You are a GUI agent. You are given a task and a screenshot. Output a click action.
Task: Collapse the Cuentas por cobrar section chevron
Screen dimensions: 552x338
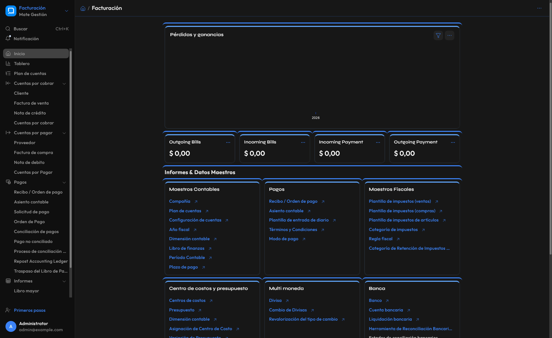(x=64, y=83)
